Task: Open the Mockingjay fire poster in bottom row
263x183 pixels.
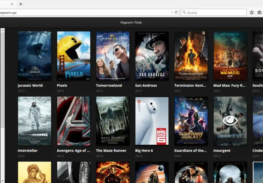Action: click(x=113, y=172)
